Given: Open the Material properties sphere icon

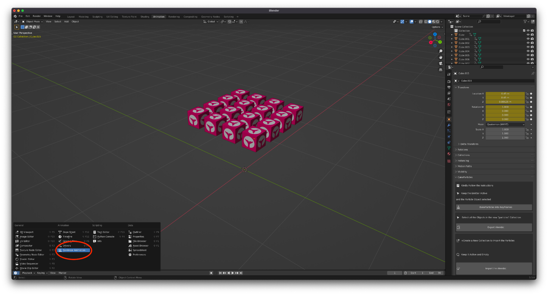Looking at the screenshot, I should coord(449,154).
